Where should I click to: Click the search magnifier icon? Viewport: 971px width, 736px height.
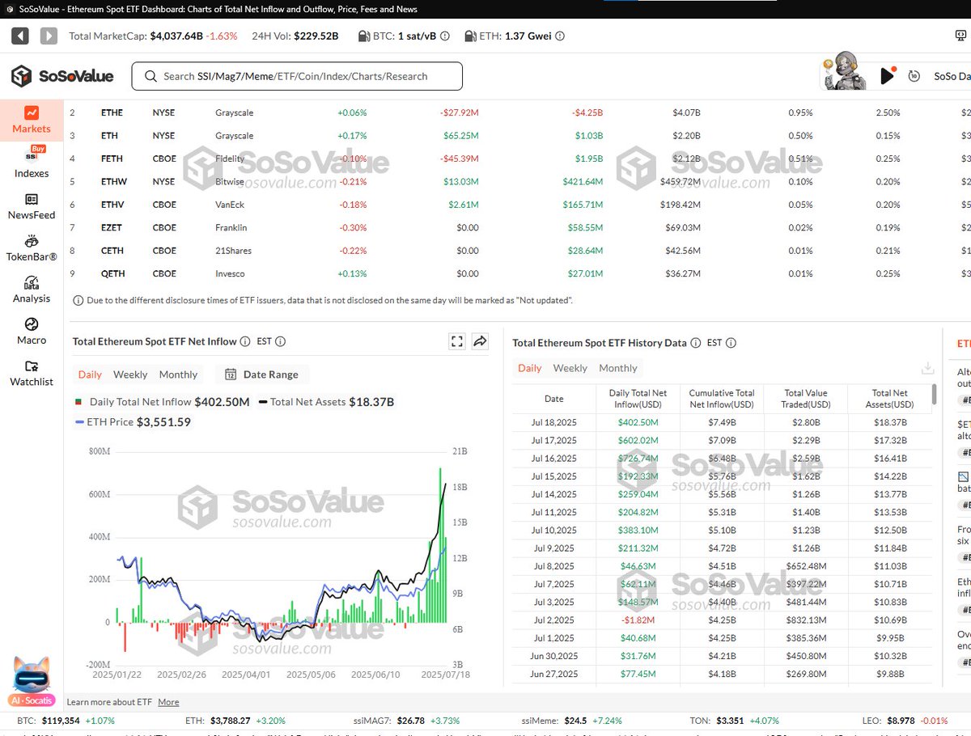point(151,76)
